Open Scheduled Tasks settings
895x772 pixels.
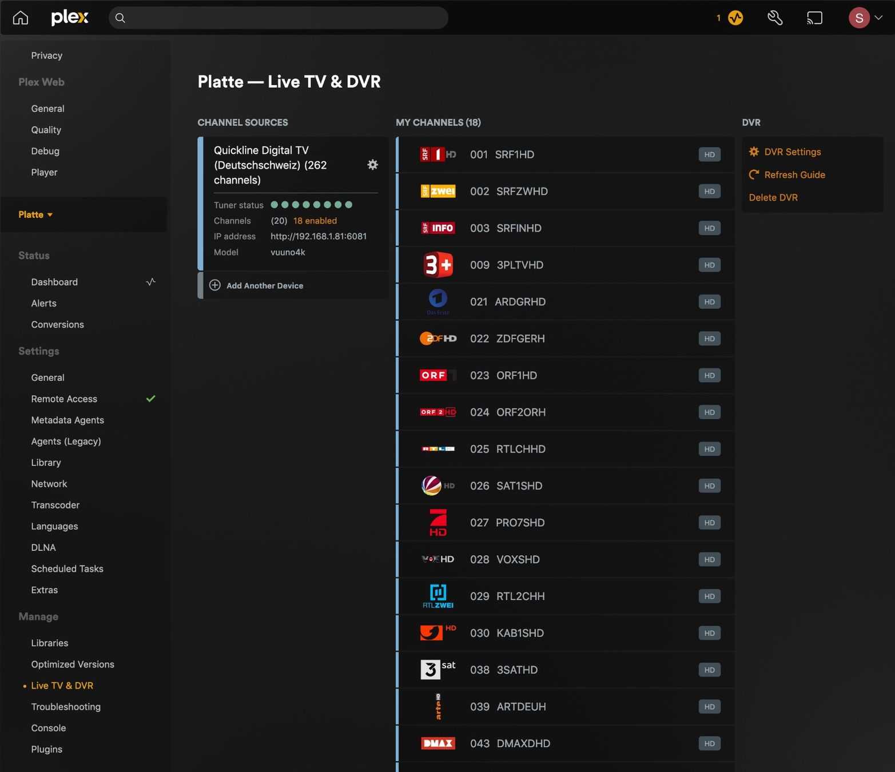pos(67,568)
